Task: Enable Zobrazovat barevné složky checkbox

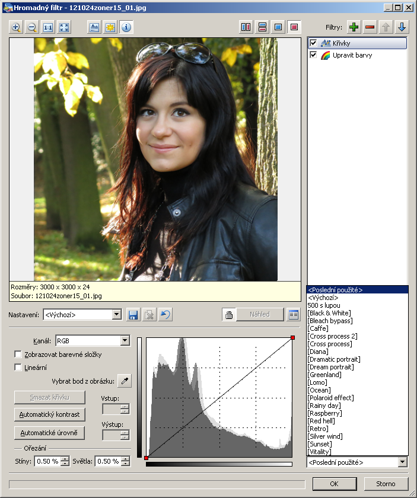Action: [18, 355]
